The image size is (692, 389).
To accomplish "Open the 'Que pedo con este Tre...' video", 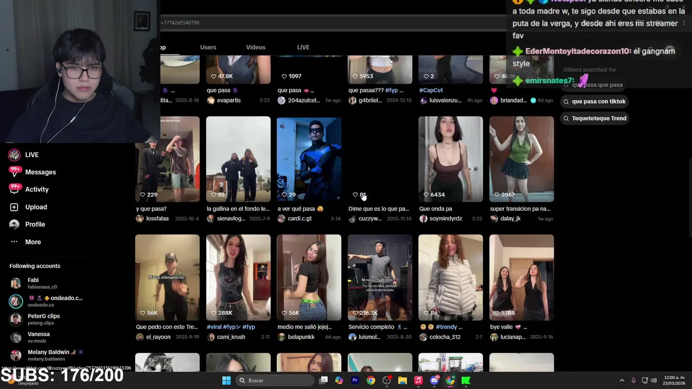I will coord(168,278).
